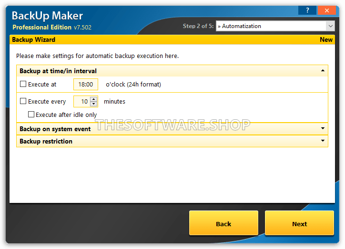This screenshot has height=249, width=345.
Task: Open the Step 2 Automatization dropdown
Action: point(275,26)
